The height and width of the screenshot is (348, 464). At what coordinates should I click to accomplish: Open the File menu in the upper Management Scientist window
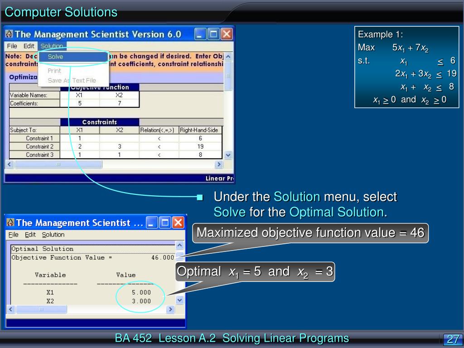(12, 46)
